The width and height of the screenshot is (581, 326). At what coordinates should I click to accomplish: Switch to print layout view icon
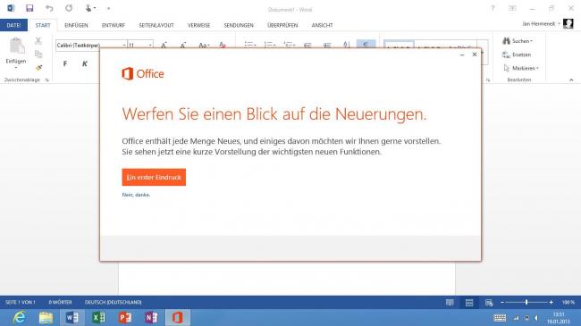pos(469,303)
